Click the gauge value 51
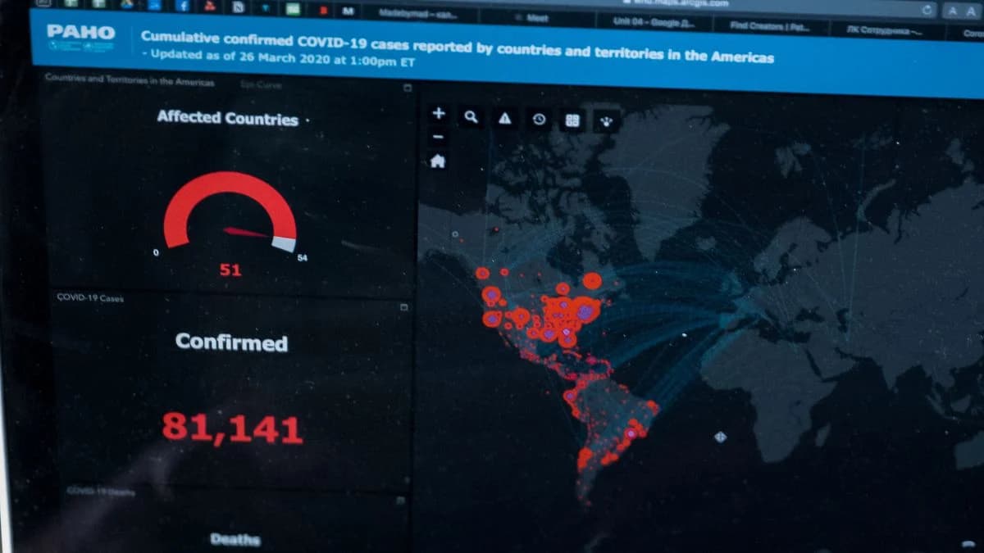The width and height of the screenshot is (984, 553). 230,269
